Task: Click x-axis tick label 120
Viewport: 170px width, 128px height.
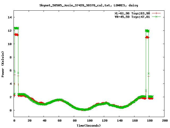Action: 105,121
